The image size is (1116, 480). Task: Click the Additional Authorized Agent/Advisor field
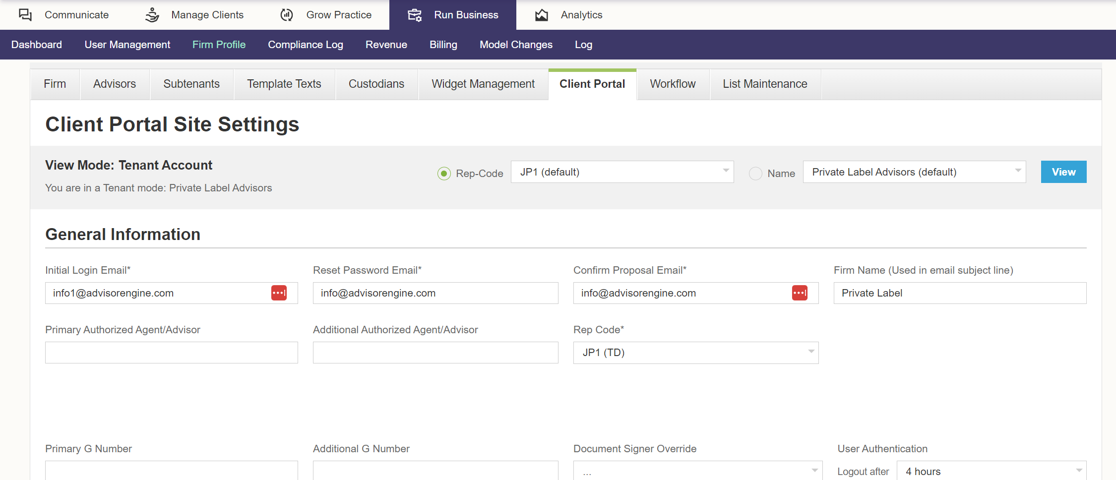[435, 353]
